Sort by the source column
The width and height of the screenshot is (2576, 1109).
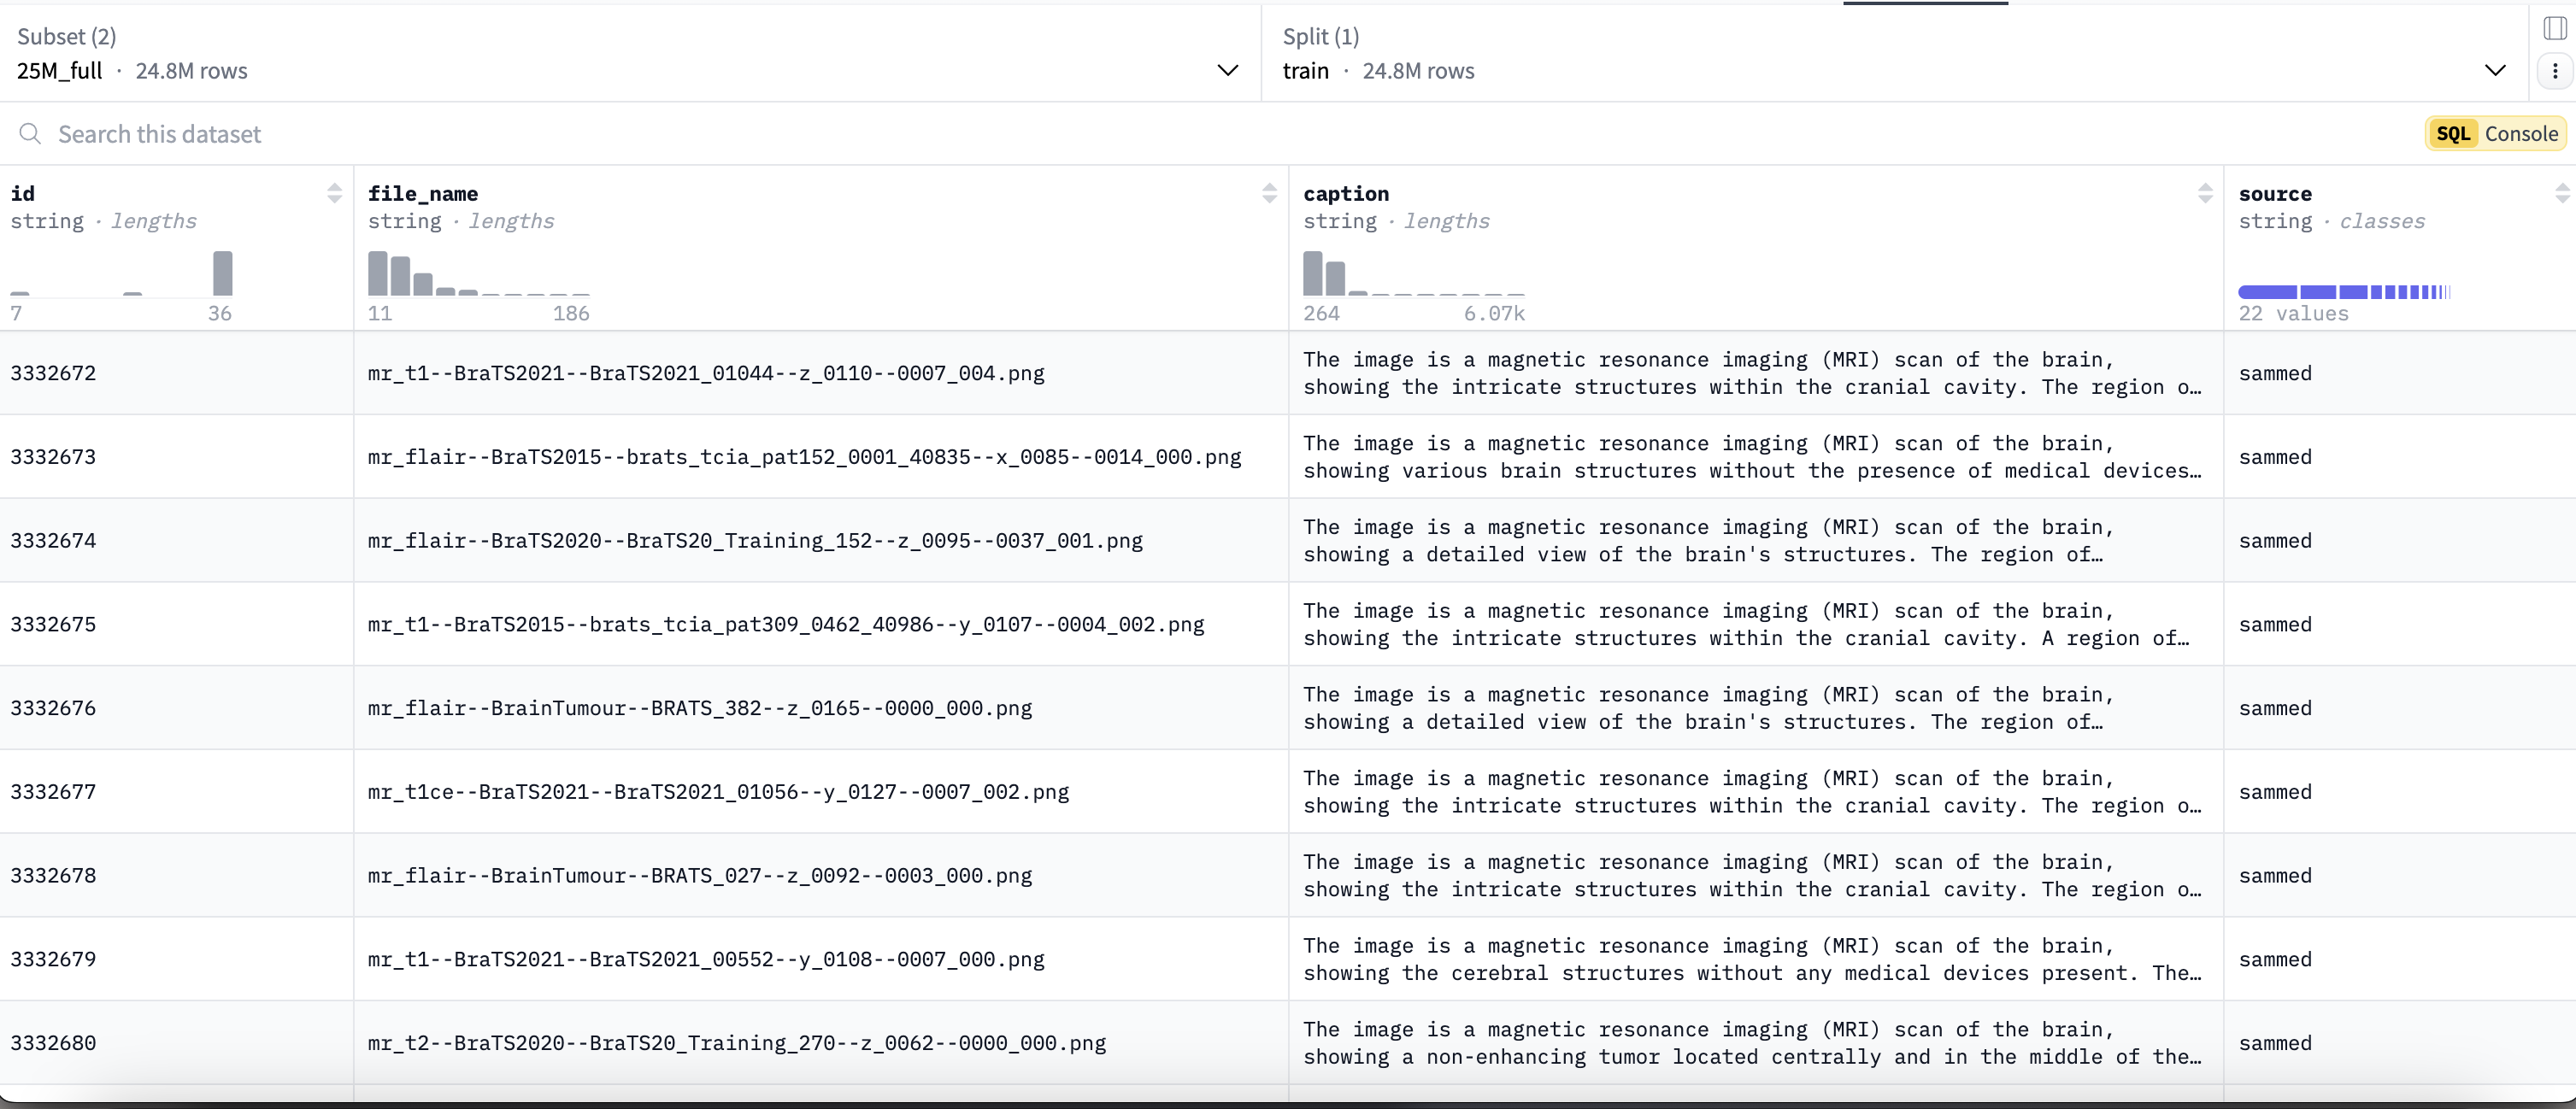point(2562,193)
